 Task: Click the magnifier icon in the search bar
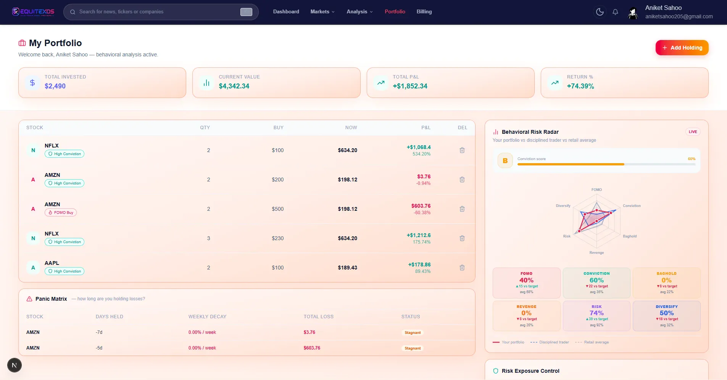click(73, 12)
